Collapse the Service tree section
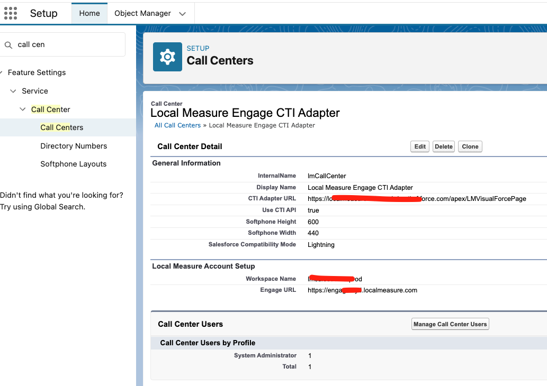Screen dimensions: 547x386 [x=13, y=91]
